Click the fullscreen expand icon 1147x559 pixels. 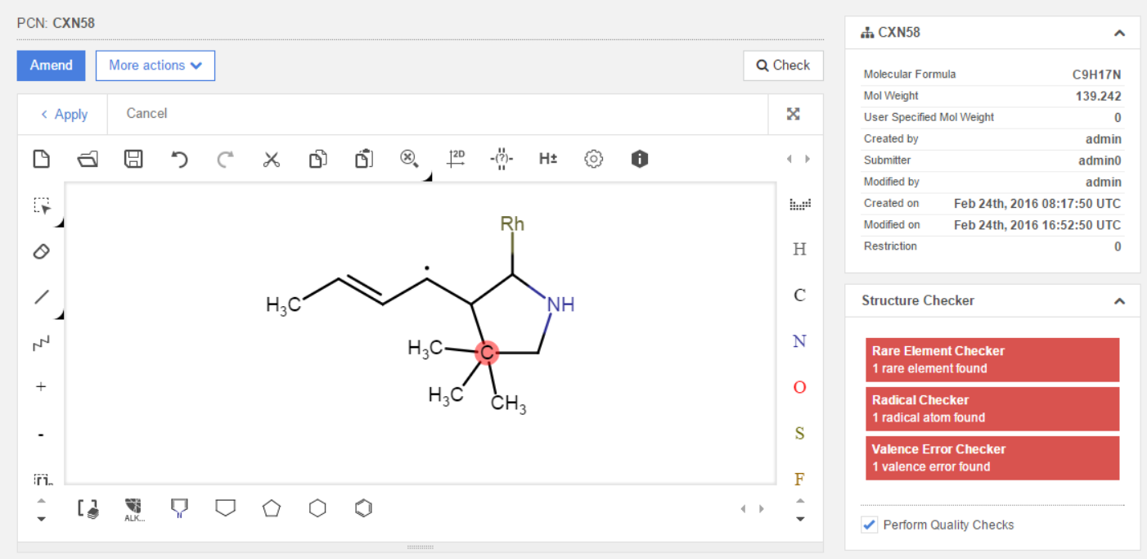click(x=793, y=114)
